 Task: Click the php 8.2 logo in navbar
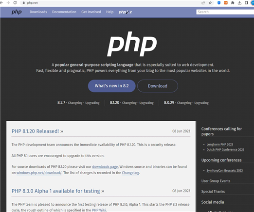click(125, 12)
